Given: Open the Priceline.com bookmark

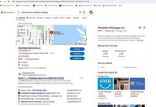Looking at the screenshot, I should click(38, 5).
